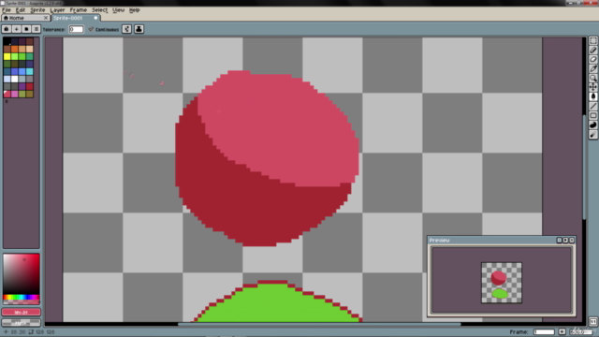Pick dark red swatch in the palette

click(x=29, y=86)
